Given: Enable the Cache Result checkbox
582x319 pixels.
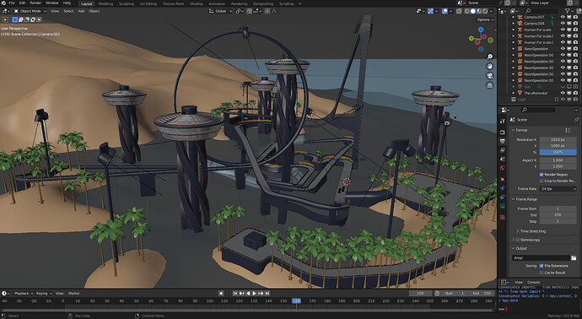Looking at the screenshot, I should (542, 273).
